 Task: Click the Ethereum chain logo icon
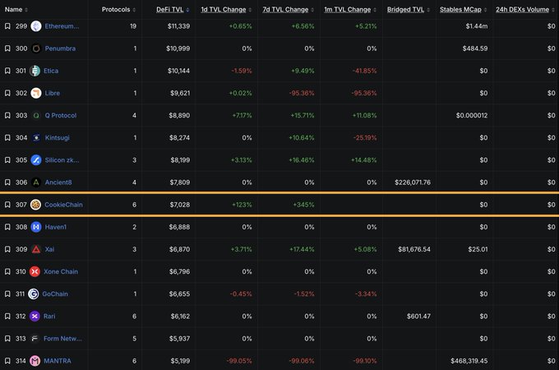point(36,26)
